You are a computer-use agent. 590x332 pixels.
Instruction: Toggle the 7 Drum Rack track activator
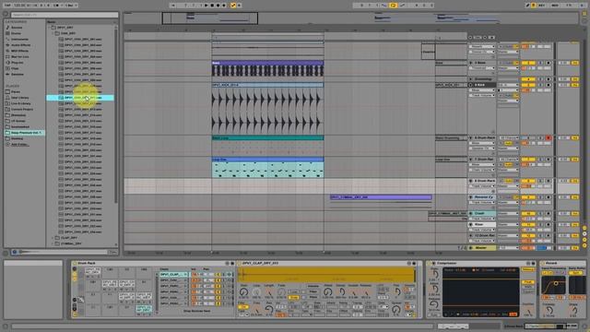coord(528,160)
